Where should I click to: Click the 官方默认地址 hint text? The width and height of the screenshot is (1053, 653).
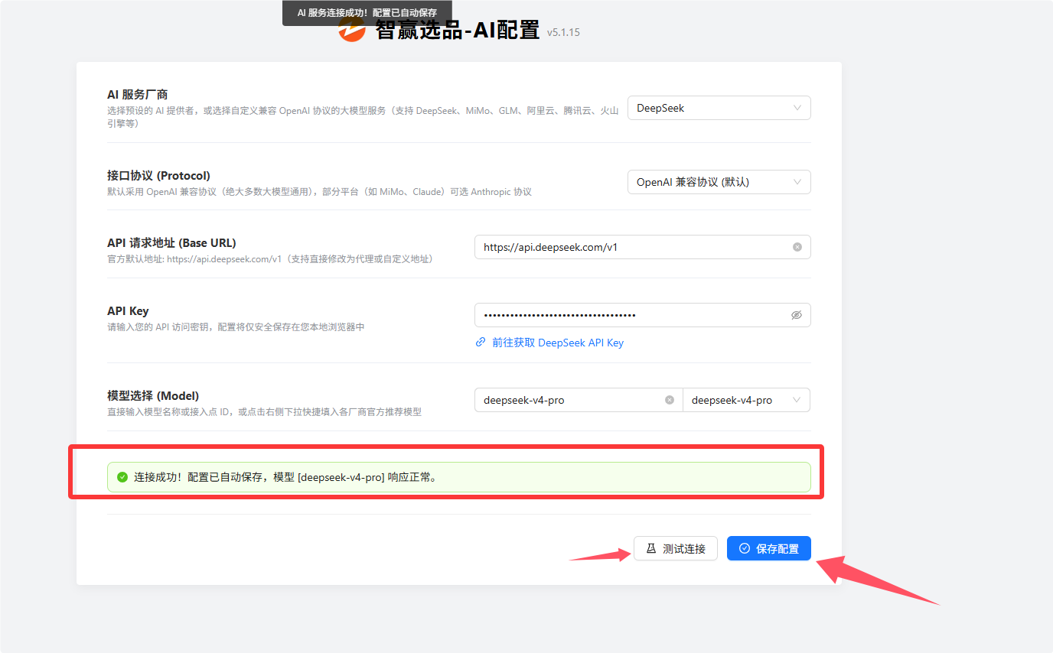tap(270, 259)
